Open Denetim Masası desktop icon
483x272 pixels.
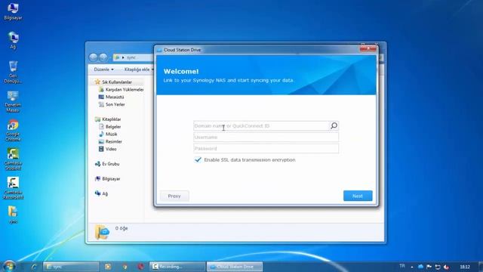[13, 101]
